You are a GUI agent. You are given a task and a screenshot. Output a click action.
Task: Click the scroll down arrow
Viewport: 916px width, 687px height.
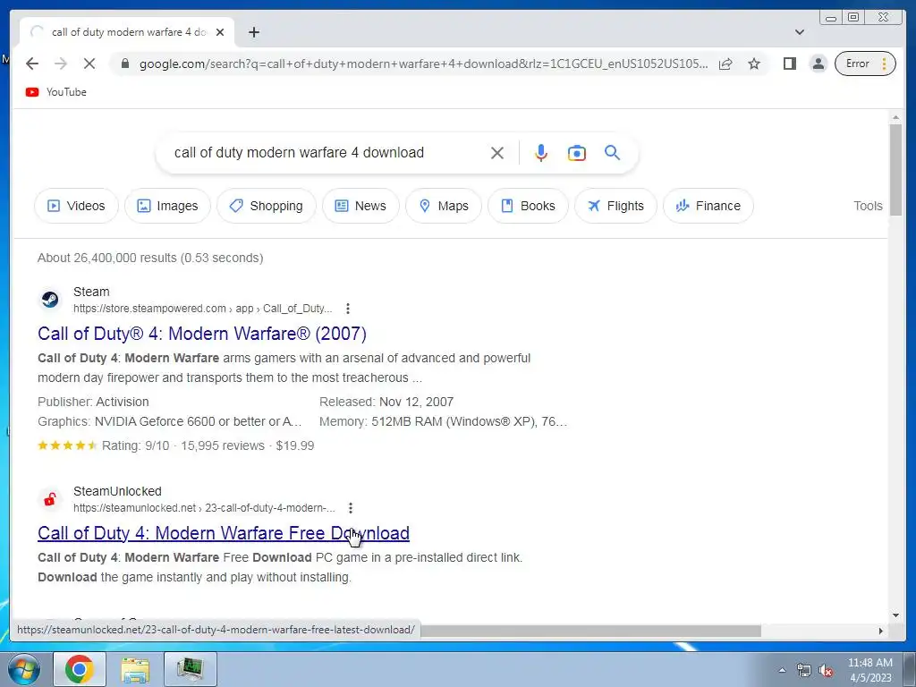point(895,615)
